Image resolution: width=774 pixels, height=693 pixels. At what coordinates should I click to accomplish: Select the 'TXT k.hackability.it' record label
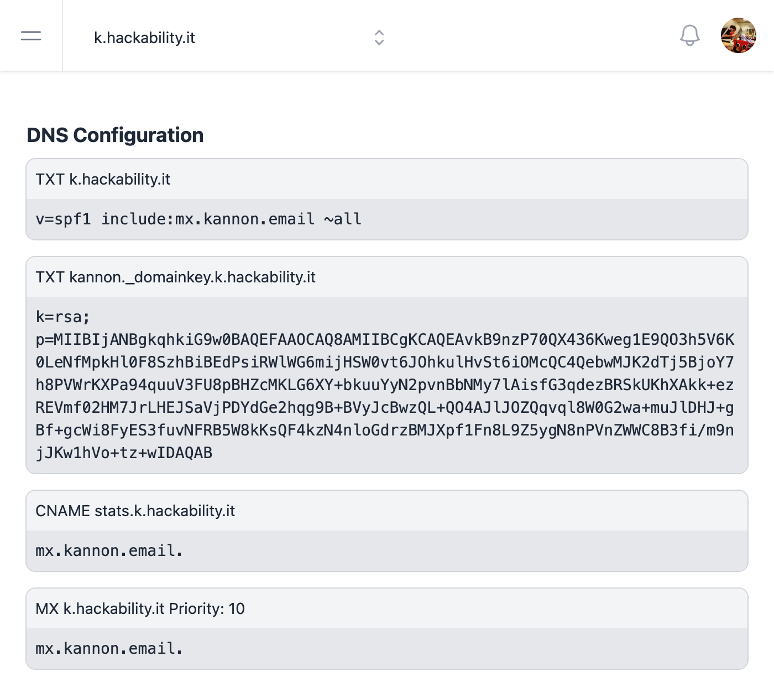pos(103,179)
